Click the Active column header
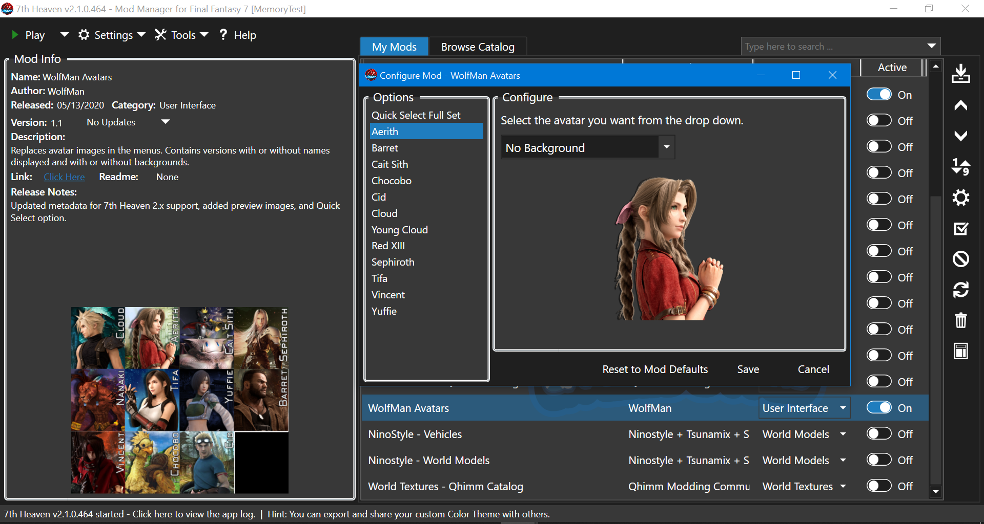The height and width of the screenshot is (524, 984). pos(892,67)
